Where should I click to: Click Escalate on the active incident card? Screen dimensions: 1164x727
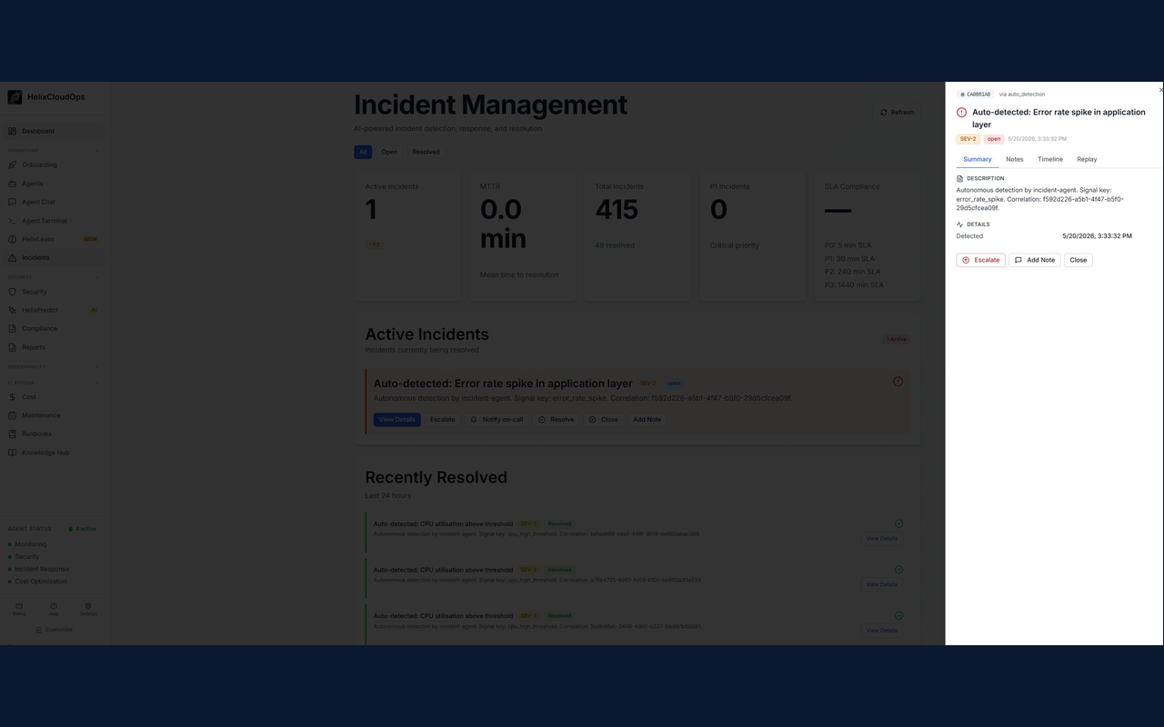tap(442, 420)
